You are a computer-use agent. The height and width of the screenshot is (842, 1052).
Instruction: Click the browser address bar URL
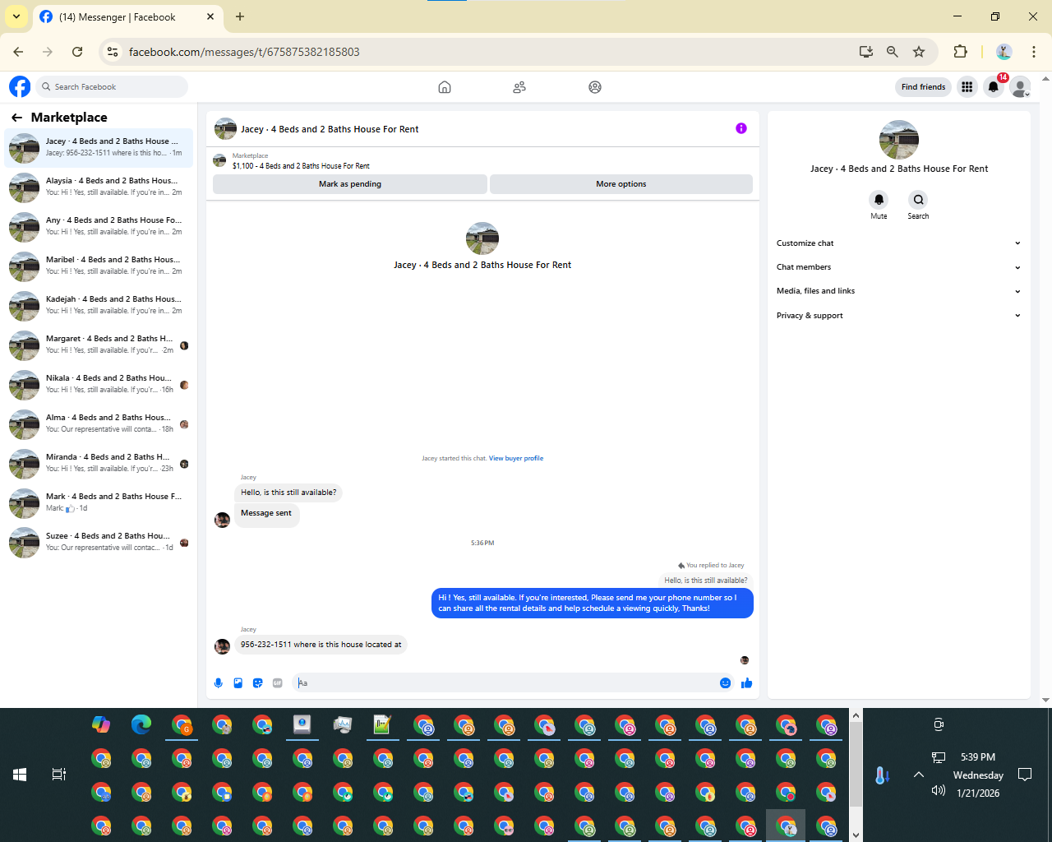click(x=244, y=52)
